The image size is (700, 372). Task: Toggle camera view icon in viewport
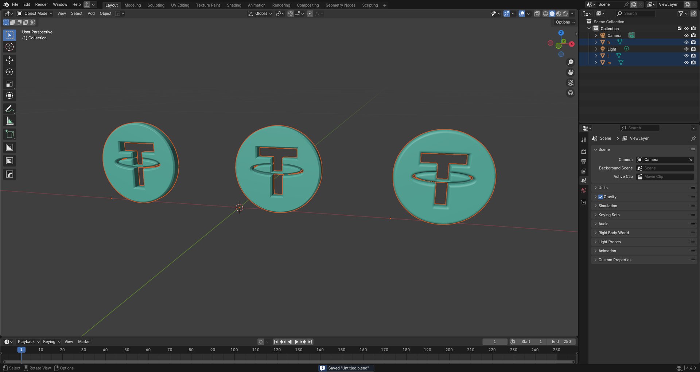pyautogui.click(x=571, y=83)
